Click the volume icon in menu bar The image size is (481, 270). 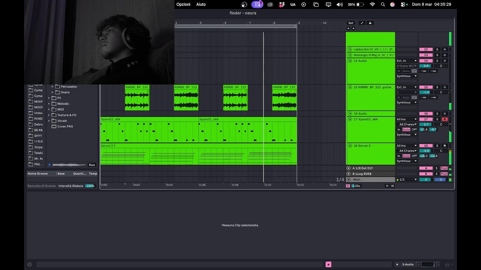point(340,4)
